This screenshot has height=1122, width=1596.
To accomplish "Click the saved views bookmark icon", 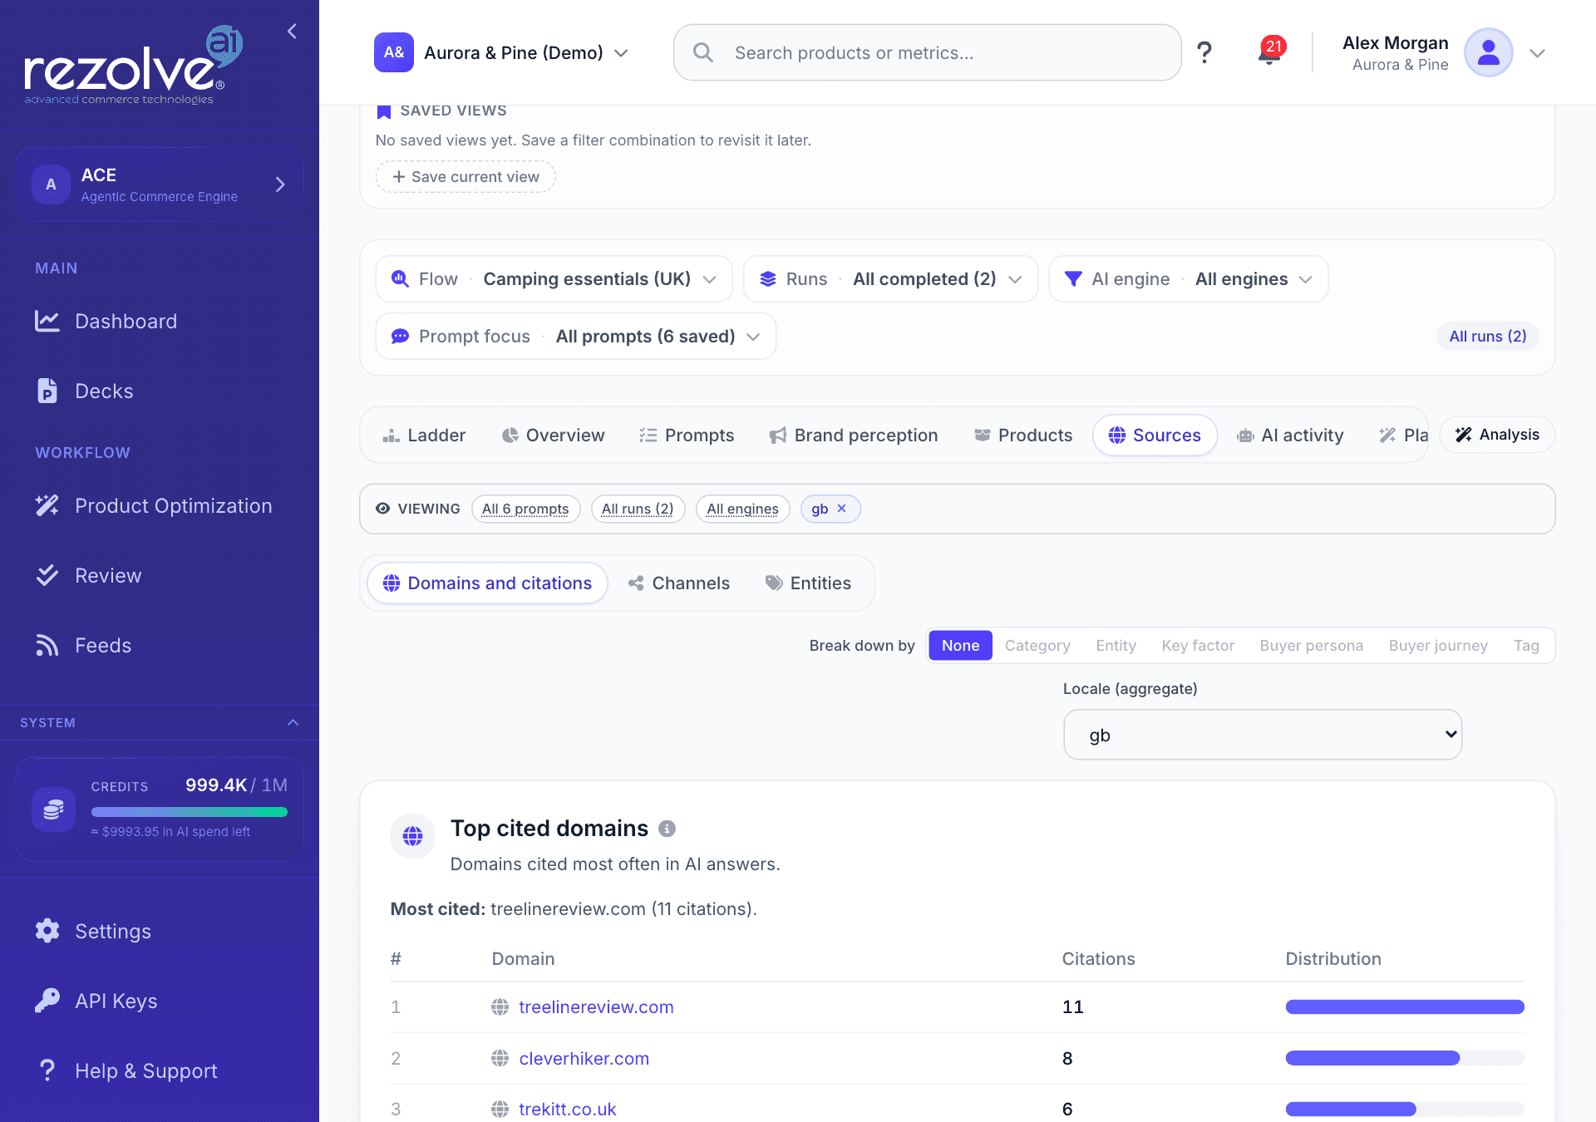I will point(383,111).
